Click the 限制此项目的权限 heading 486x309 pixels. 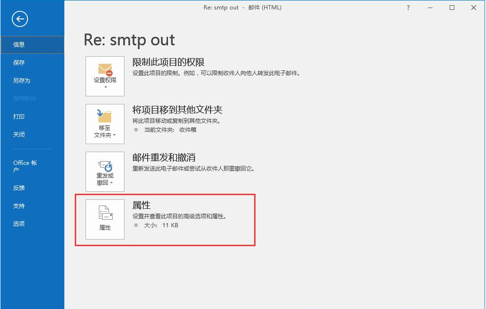(x=168, y=62)
